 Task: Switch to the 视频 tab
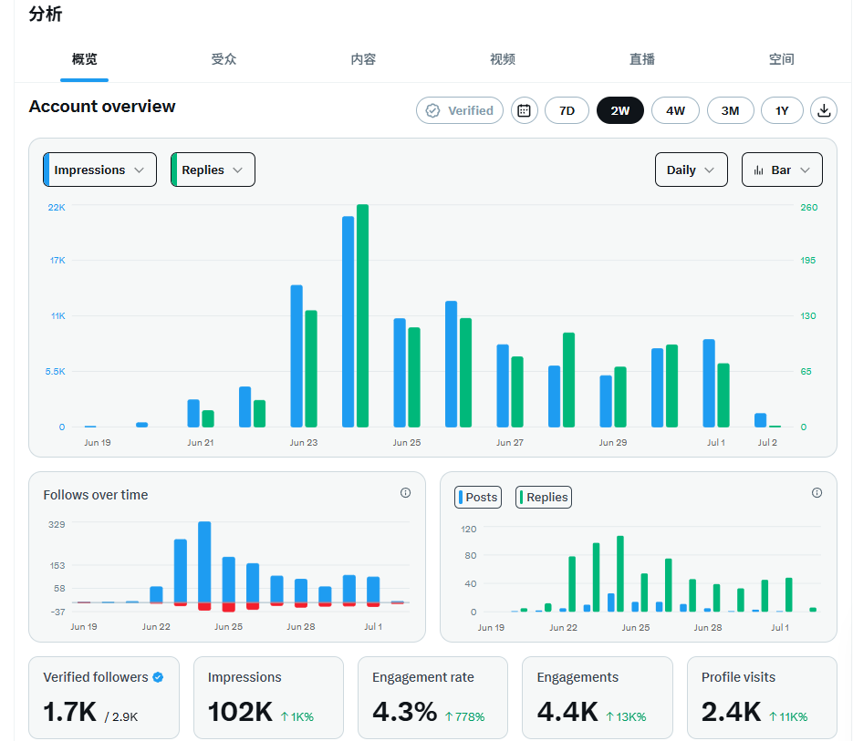click(x=502, y=59)
